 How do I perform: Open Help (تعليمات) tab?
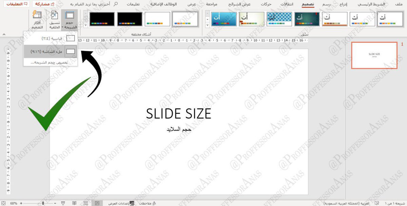click(x=133, y=4)
